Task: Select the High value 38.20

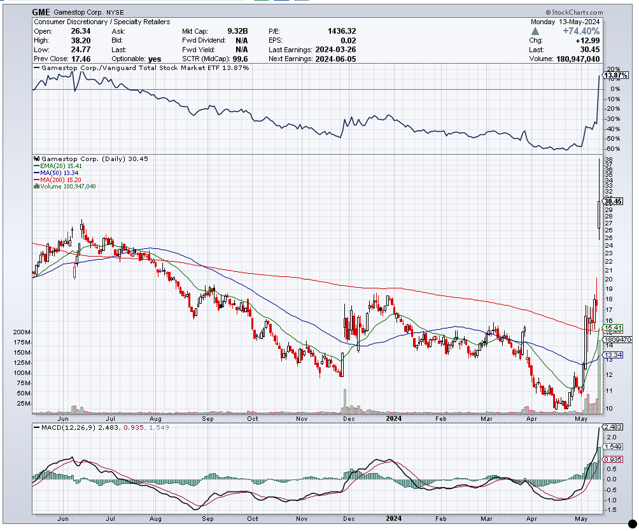Action: click(81, 41)
